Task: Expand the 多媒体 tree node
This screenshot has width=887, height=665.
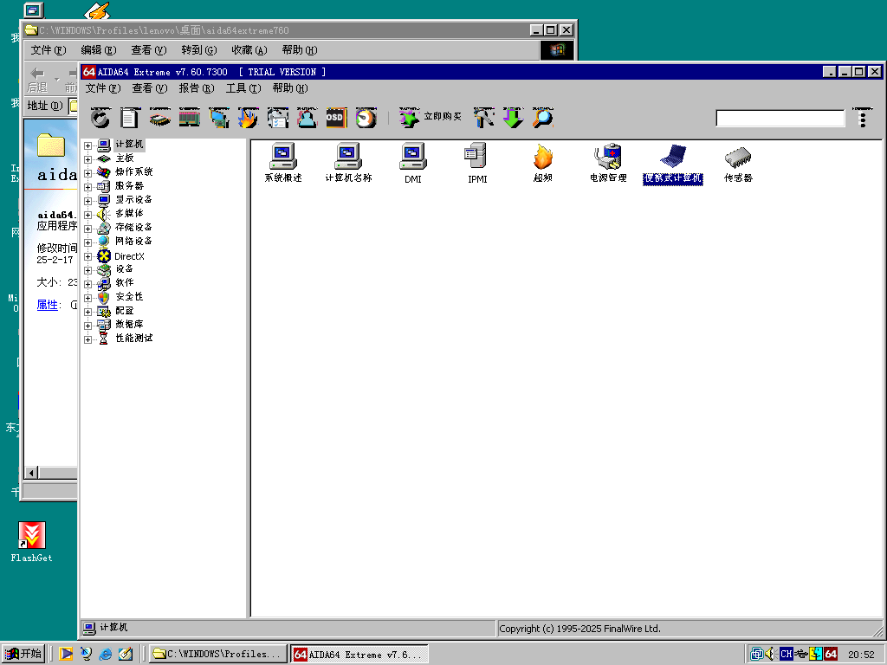Action: pyautogui.click(x=87, y=215)
